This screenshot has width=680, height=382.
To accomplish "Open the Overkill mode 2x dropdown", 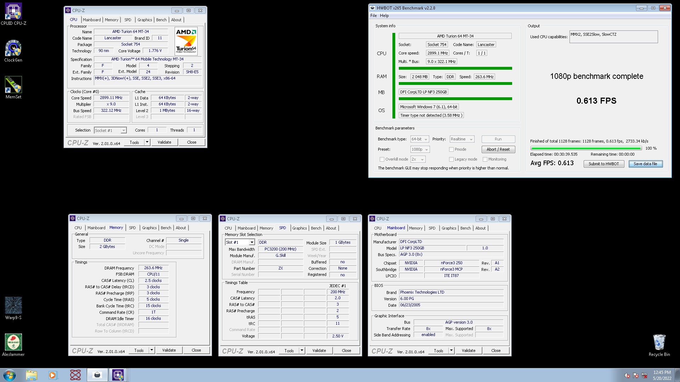I will coord(418,159).
